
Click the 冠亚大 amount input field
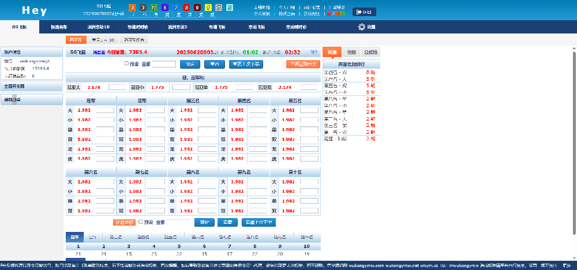click(117, 87)
